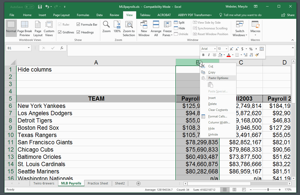Open the Formulas ribbon tab
Image resolution: width=300 pixels, height=195 pixels.
(x=83, y=15)
